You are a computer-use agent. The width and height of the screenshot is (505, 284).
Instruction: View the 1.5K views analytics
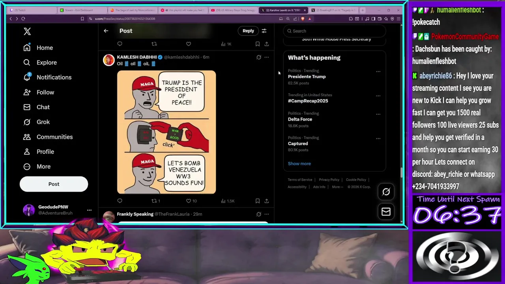pyautogui.click(x=227, y=201)
